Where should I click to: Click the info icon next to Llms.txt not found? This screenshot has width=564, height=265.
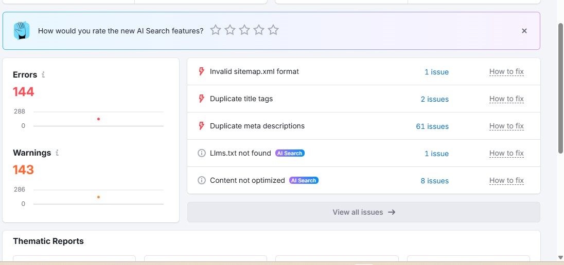click(x=202, y=153)
